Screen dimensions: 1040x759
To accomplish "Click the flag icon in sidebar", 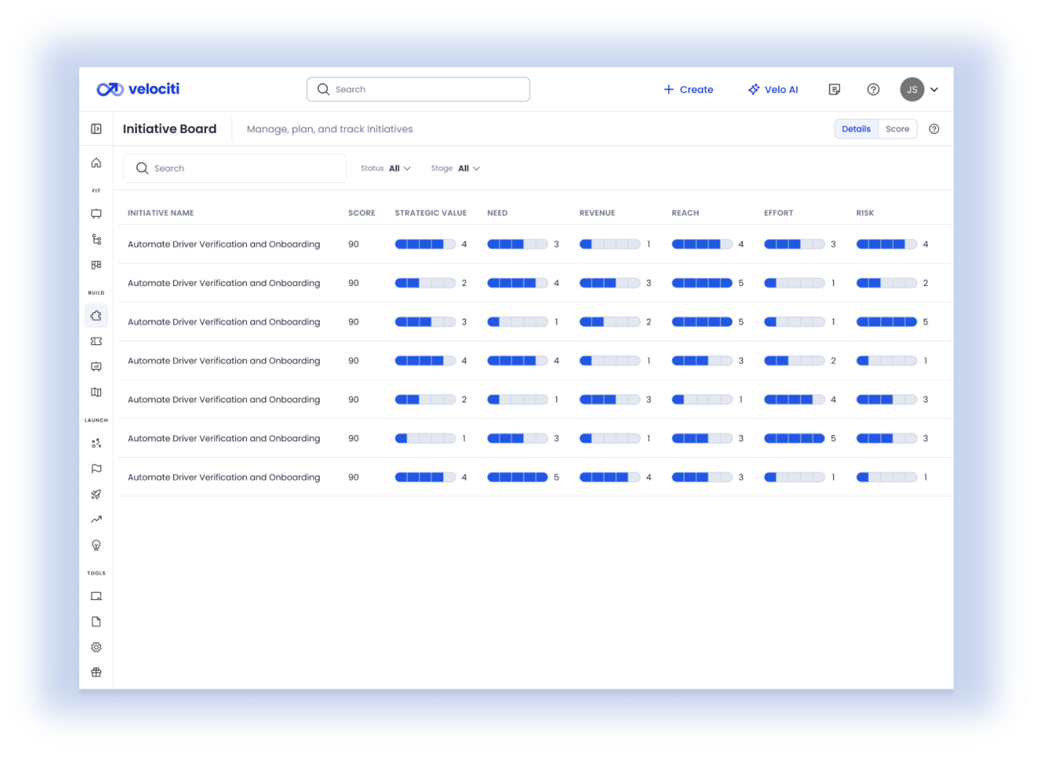I will tap(96, 469).
